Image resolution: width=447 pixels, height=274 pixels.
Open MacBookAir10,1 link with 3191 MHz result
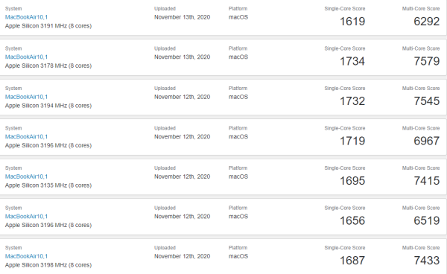tap(26, 17)
